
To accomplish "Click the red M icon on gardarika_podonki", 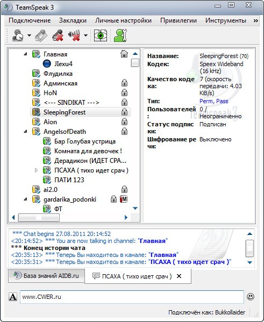I will pos(124,199).
